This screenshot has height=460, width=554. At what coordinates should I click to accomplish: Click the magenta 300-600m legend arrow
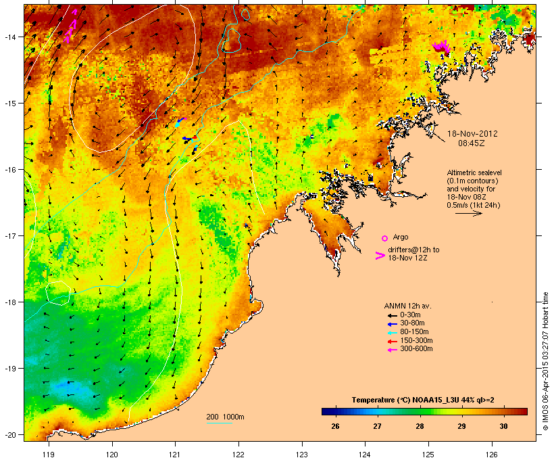[x=392, y=350]
